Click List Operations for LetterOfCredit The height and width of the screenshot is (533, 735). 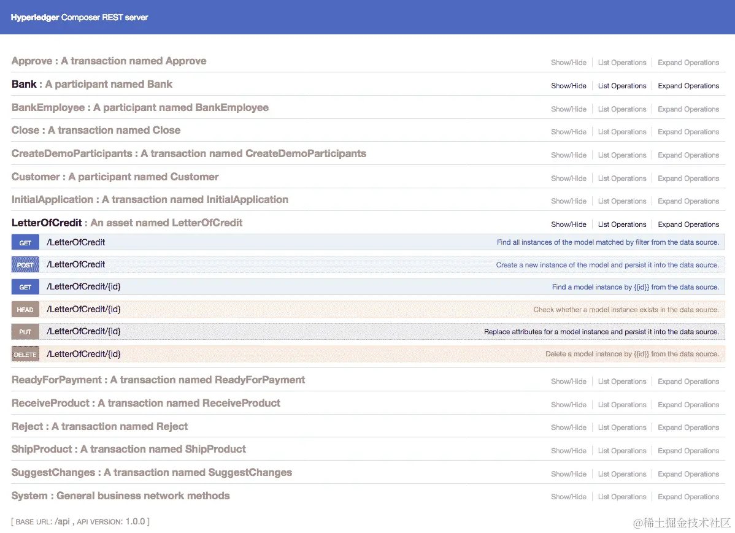(622, 224)
